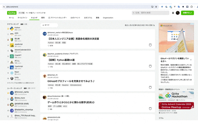Open the notifications bell
The width and height of the screenshot is (198, 124).
(x=173, y=13)
